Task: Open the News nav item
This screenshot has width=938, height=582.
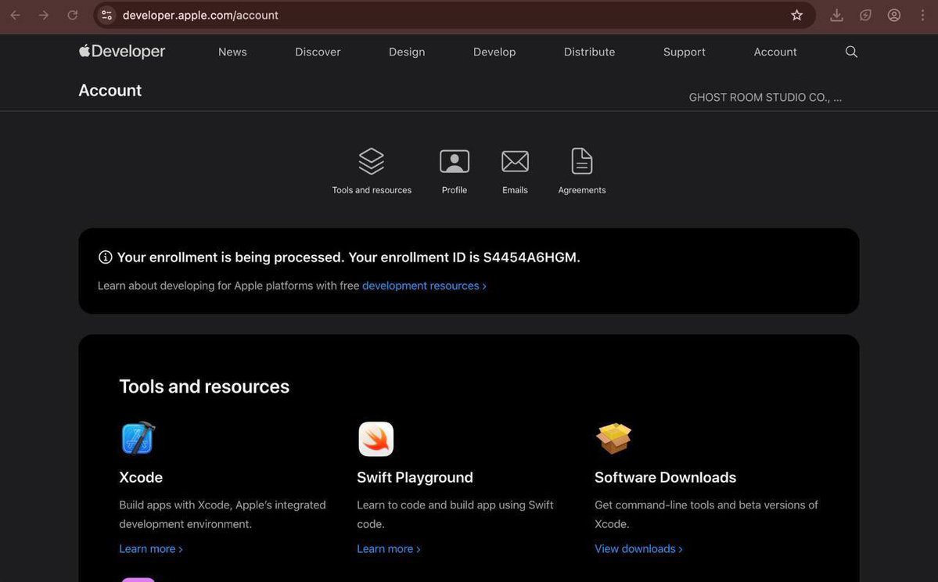Action: point(232,52)
